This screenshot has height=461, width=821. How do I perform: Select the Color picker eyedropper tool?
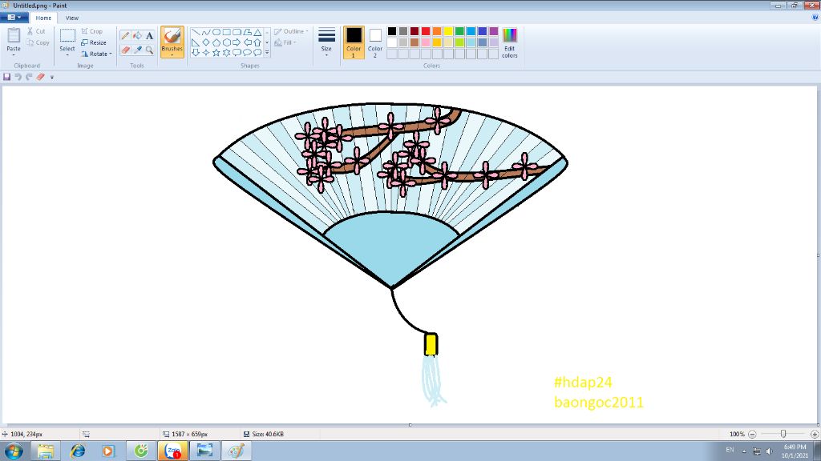[137, 50]
